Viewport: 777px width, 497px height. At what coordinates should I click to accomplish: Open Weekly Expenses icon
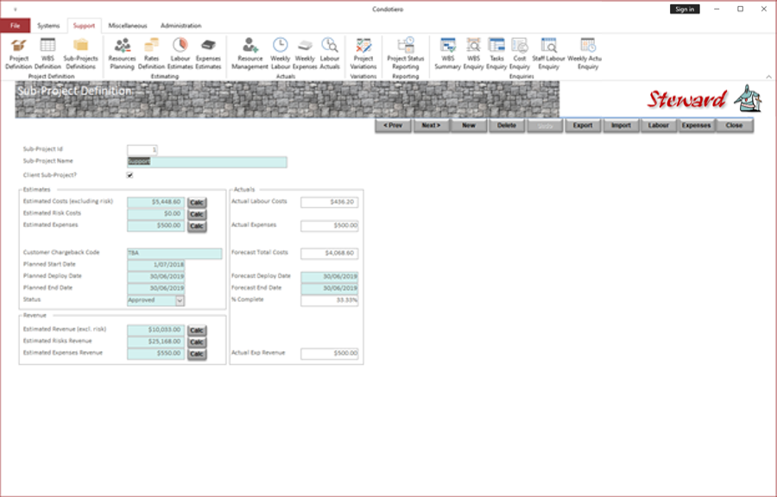[x=305, y=53]
